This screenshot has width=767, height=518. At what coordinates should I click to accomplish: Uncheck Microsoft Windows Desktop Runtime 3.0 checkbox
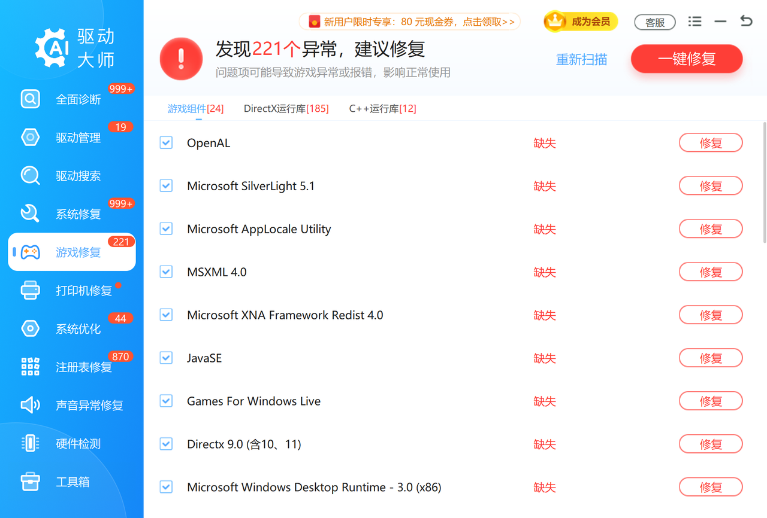point(166,487)
